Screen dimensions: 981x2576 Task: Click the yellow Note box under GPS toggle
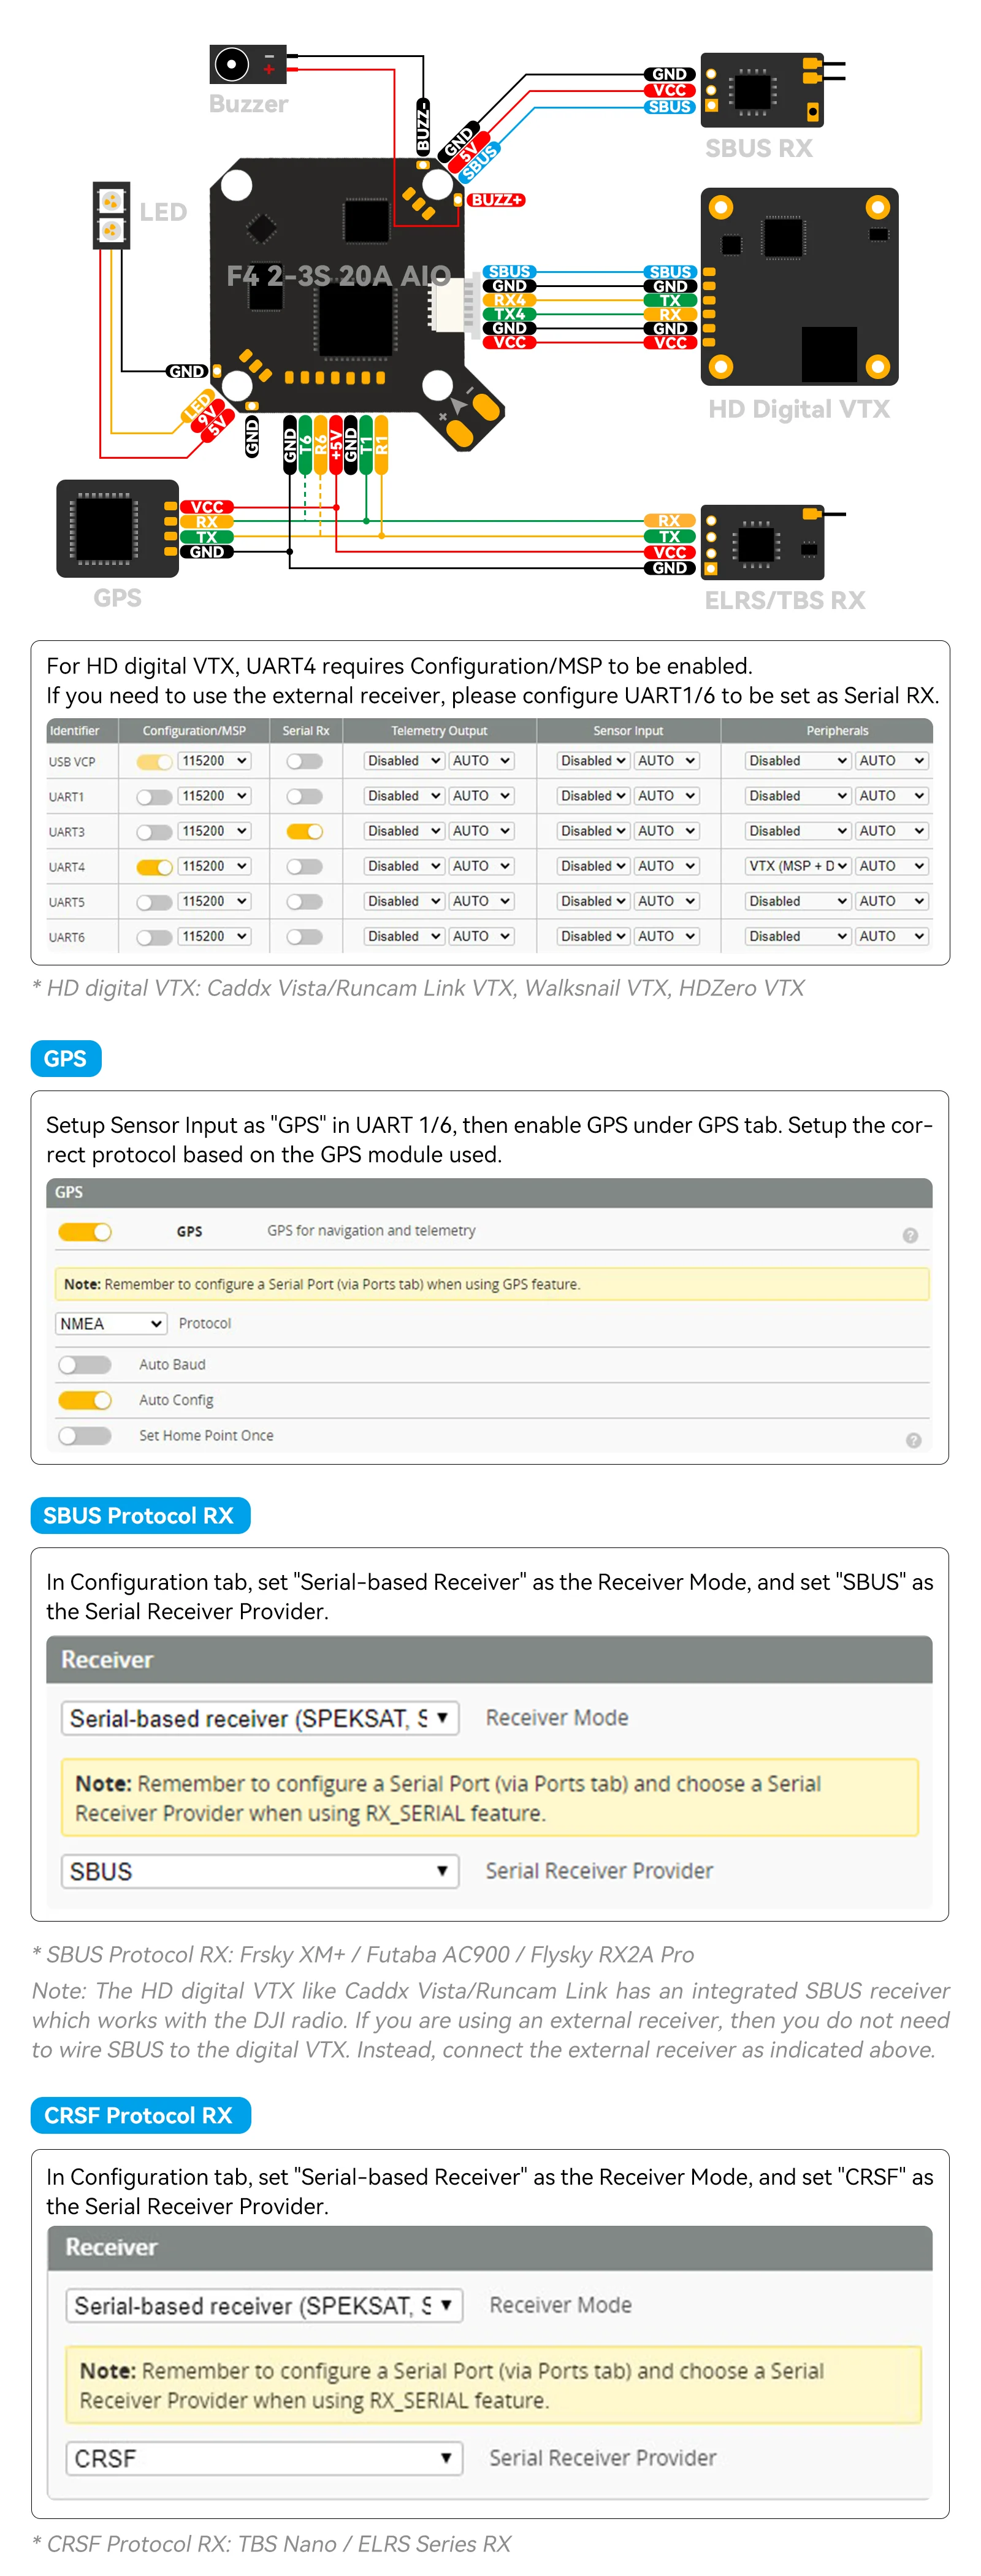point(491,1284)
